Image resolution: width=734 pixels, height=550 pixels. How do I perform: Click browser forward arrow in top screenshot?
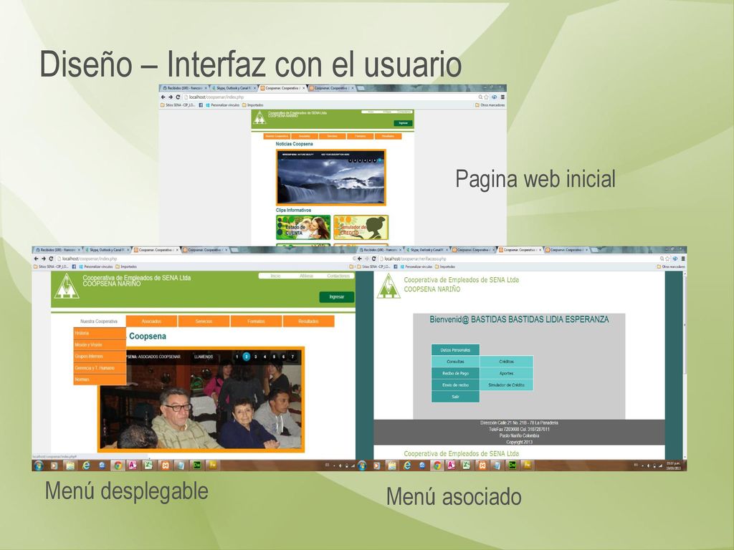pos(171,97)
